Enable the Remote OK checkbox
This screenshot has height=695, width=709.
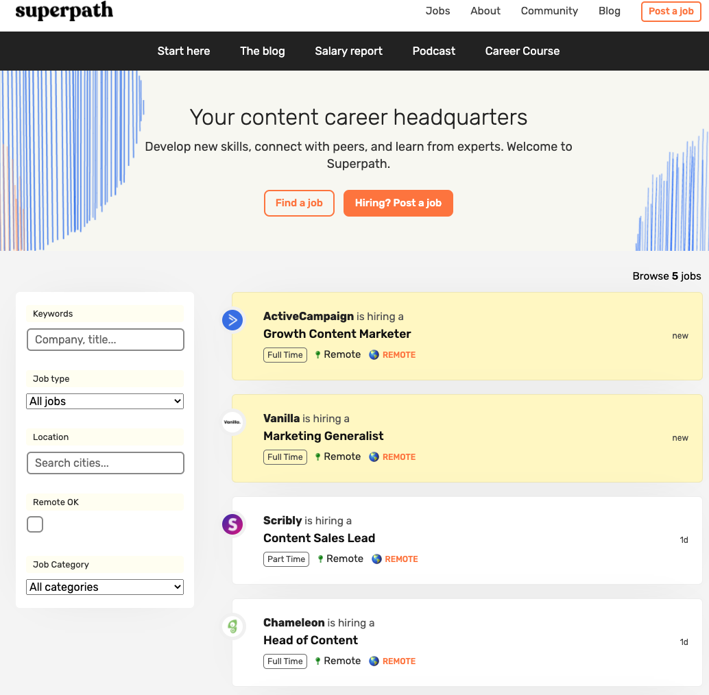[x=35, y=524]
